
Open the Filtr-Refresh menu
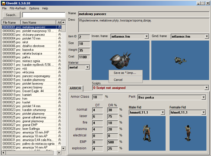[18, 8]
